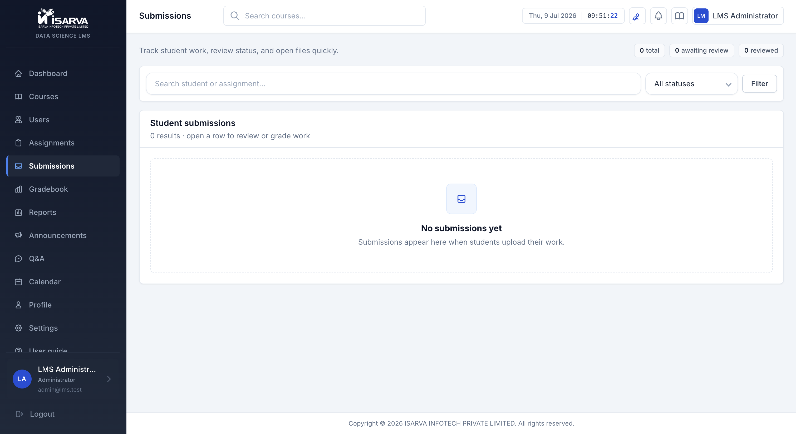The height and width of the screenshot is (434, 796).
Task: Click Logout in the sidebar
Action: pos(63,414)
